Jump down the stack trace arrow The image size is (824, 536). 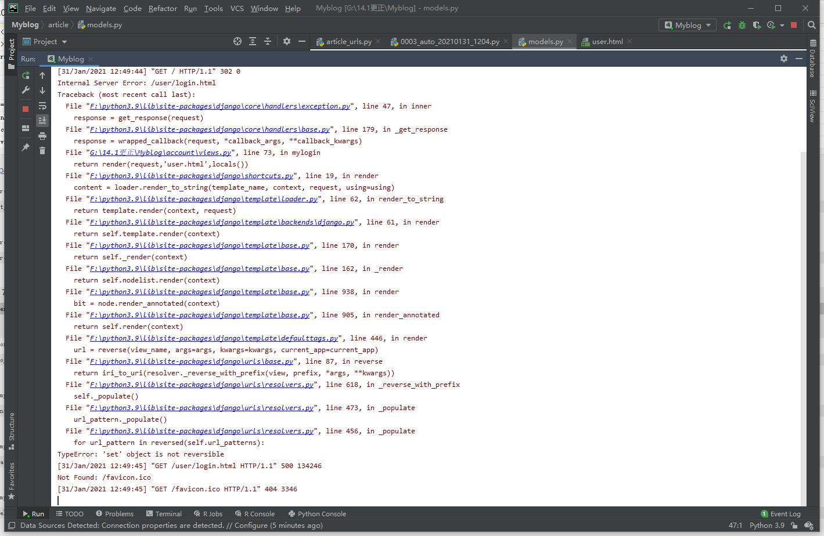pyautogui.click(x=42, y=90)
